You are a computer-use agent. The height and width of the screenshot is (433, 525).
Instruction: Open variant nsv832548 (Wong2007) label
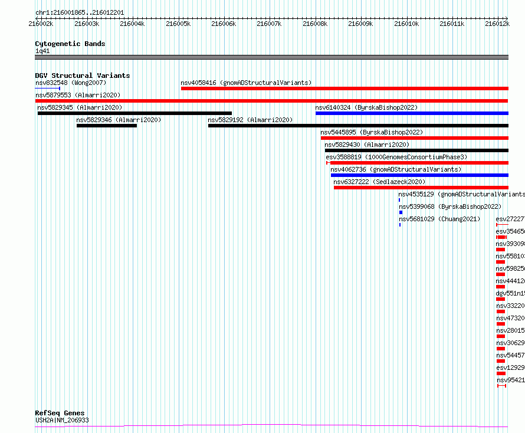[71, 83]
